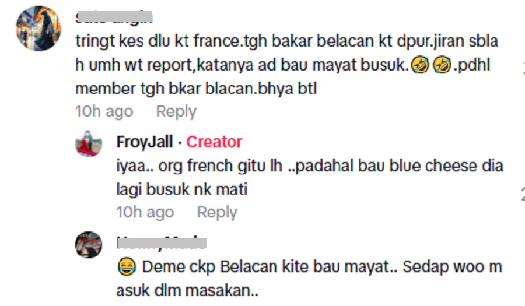Reply to the 'tringt kes dlu' comment
Viewport: 525px width, 306px height.
point(176,111)
